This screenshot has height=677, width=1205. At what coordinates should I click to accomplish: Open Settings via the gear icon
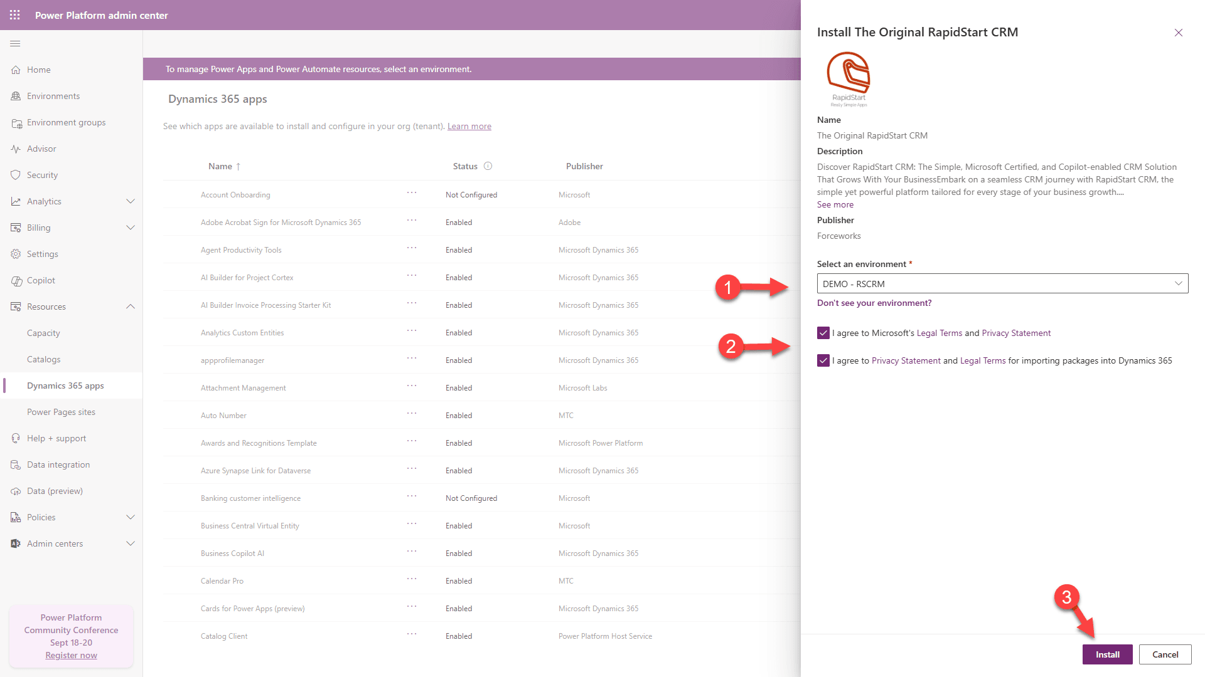16,254
